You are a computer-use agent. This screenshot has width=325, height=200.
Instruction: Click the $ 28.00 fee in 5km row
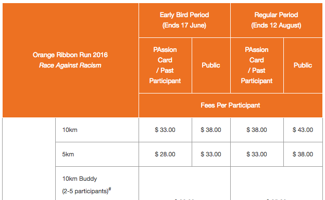point(165,154)
